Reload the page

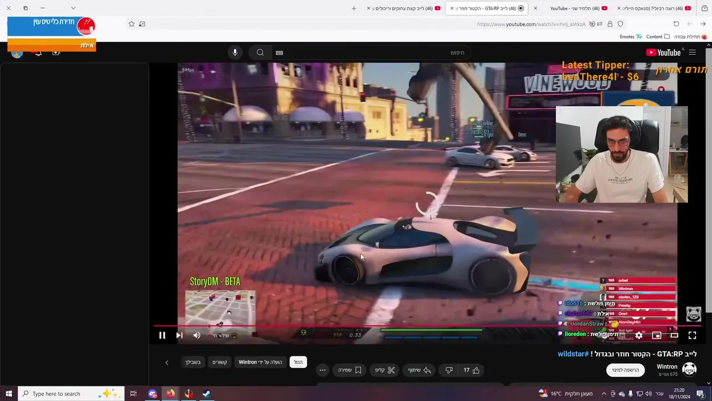[x=676, y=24]
